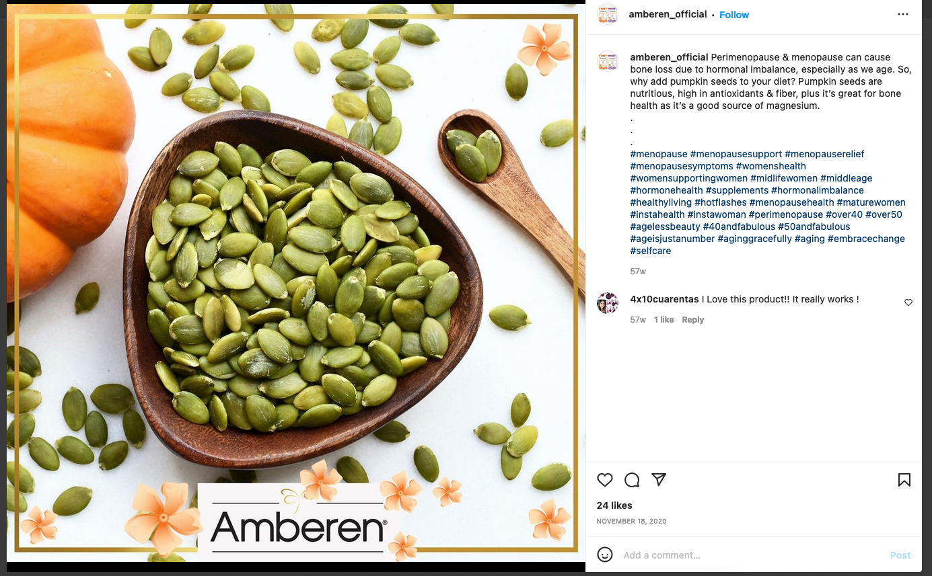Share the post via paper plane icon

click(659, 480)
